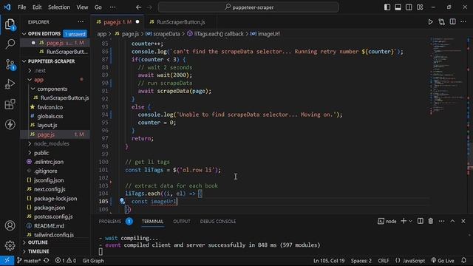Open globals.css in the file tree
This screenshot has width=473, height=266.
[50, 116]
